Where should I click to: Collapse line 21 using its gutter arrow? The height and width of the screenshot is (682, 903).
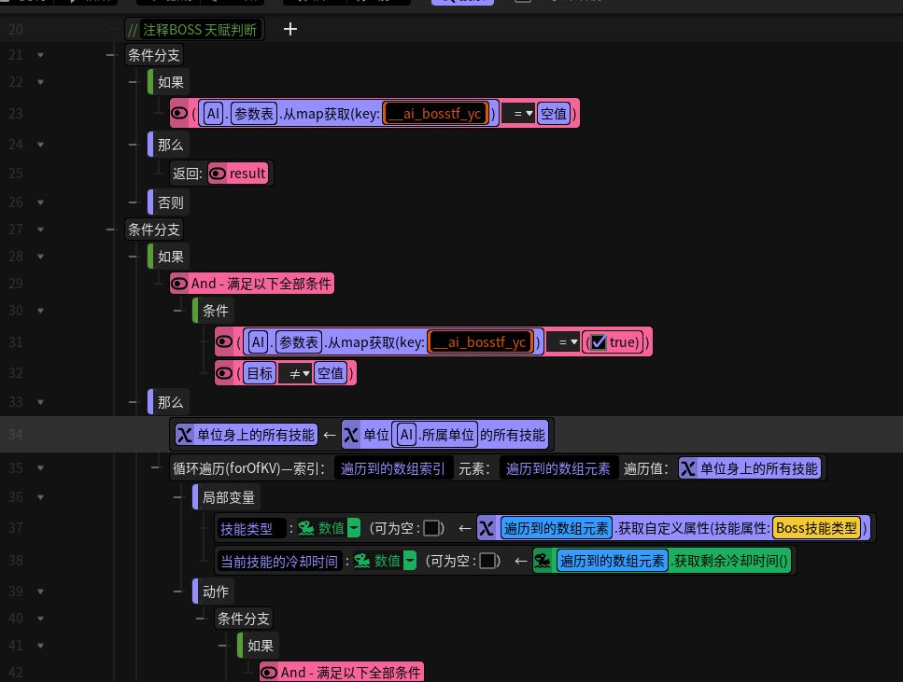tap(40, 55)
